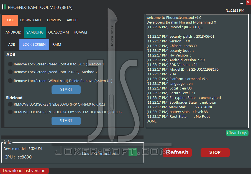
Task: Select the SAMSUNG sub-tab
Action: click(x=35, y=32)
